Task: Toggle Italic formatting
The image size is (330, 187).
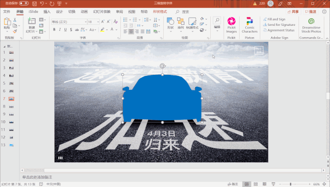Action: click(60, 29)
